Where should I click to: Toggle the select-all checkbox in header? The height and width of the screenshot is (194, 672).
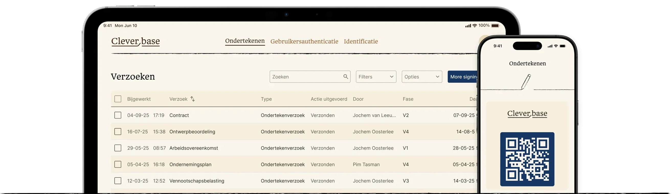[118, 99]
